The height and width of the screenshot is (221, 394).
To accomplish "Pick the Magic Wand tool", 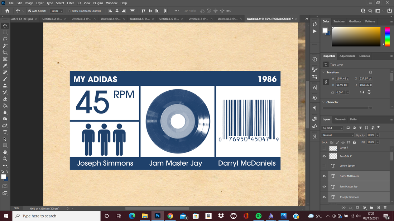I will pos(5,46).
